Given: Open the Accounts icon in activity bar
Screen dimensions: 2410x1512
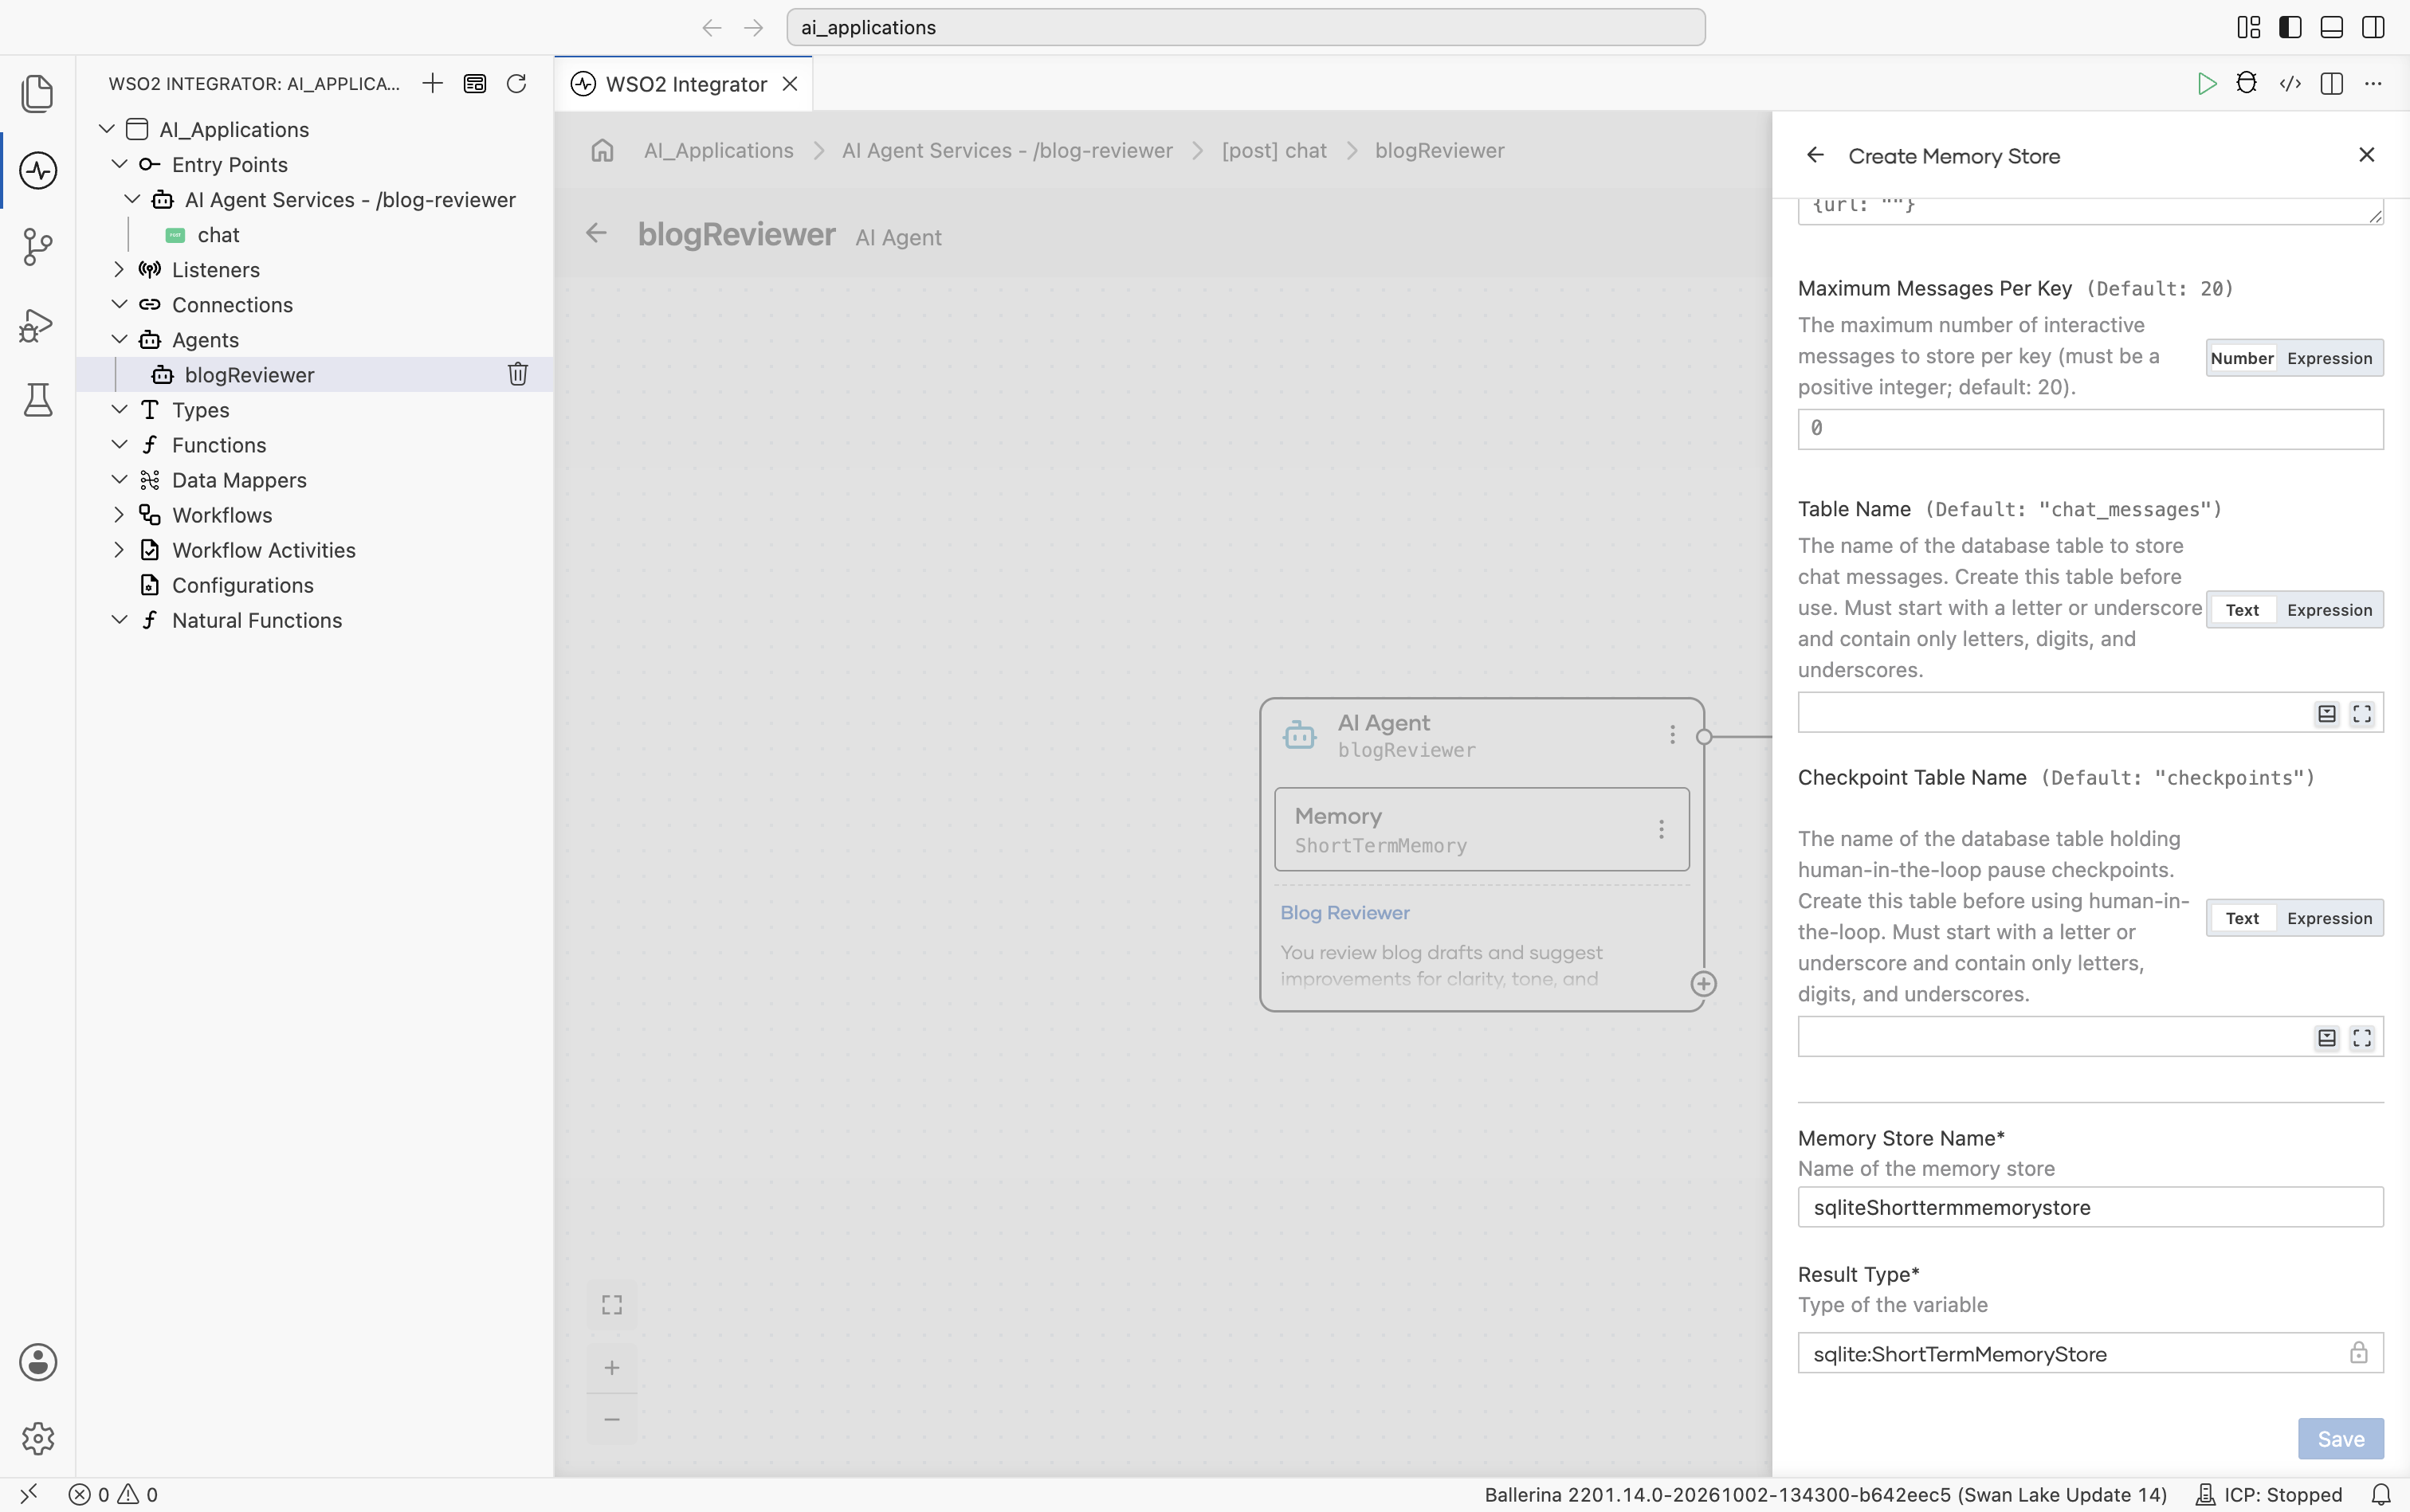Looking at the screenshot, I should click(x=38, y=1362).
